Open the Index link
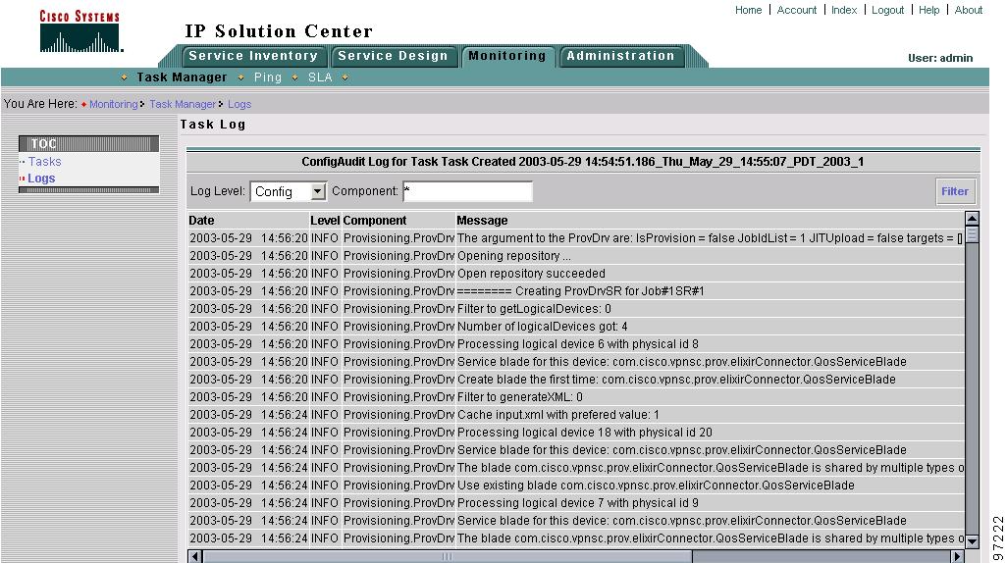Screen dimensions: 1007x563 tap(844, 10)
